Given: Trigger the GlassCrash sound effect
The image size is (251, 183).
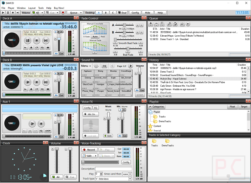Looking at the screenshot, I should (x=88, y=86).
